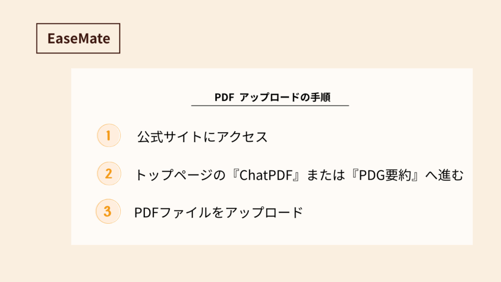
Task: Click the PDF word in the heading
Action: click(224, 97)
